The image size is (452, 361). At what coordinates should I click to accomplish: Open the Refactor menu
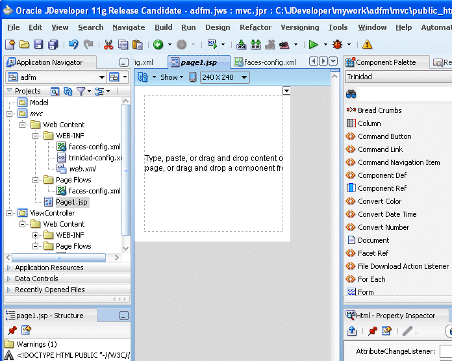pyautogui.click(x=255, y=27)
